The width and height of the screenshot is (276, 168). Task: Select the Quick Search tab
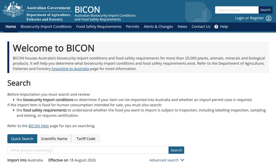pos(22,139)
